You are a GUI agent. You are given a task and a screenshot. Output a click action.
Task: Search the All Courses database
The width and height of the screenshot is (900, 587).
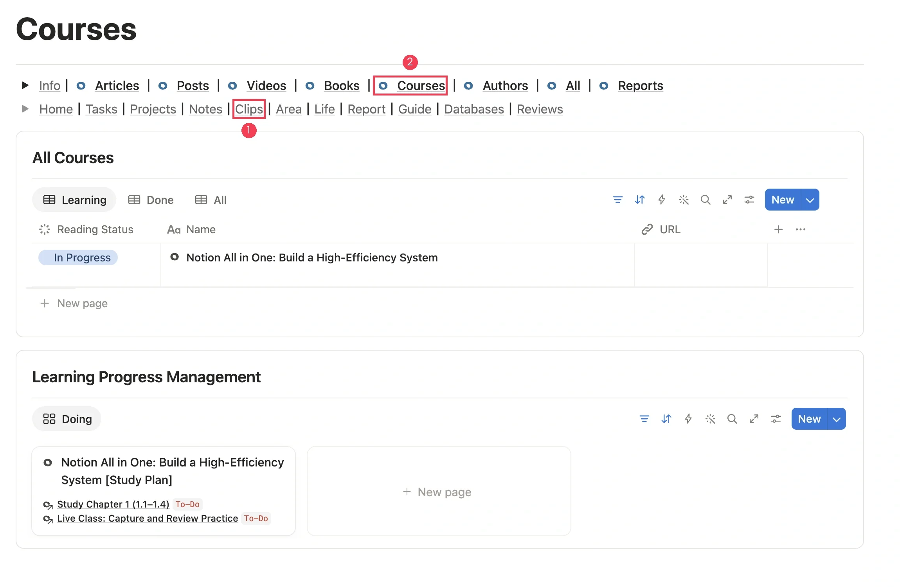pos(706,200)
